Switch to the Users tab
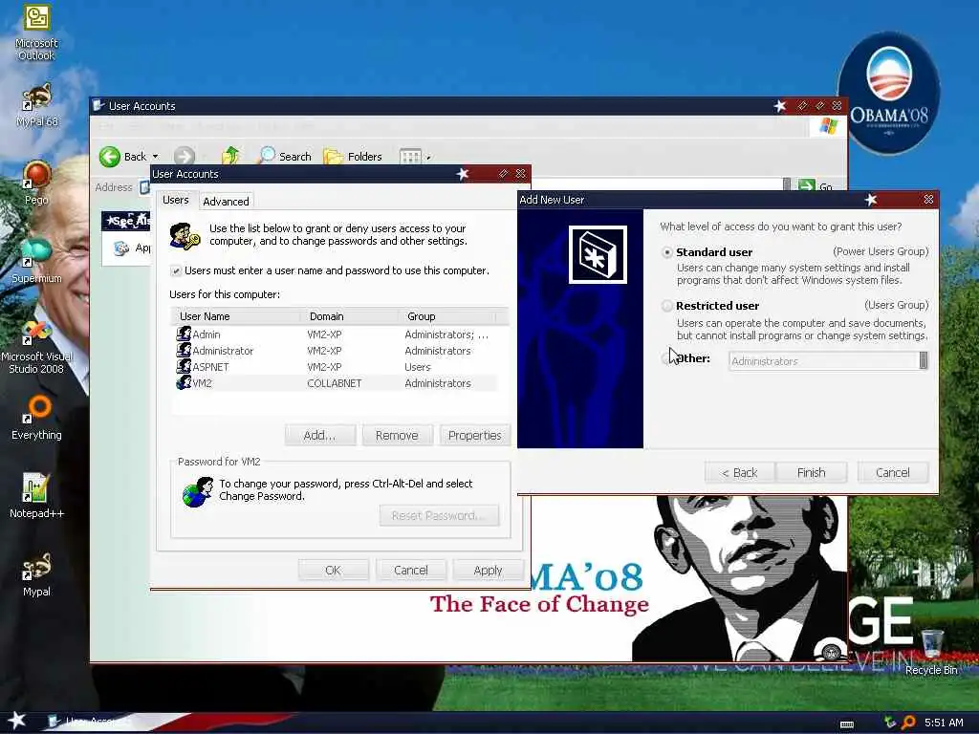979x734 pixels. pos(176,200)
